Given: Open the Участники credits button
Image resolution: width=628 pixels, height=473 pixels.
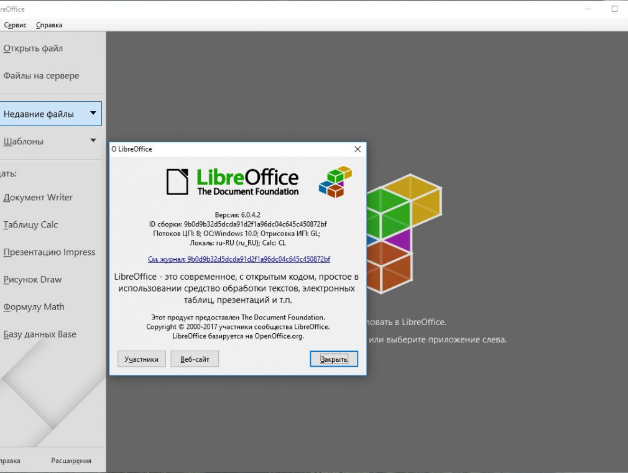Looking at the screenshot, I should pos(141,359).
